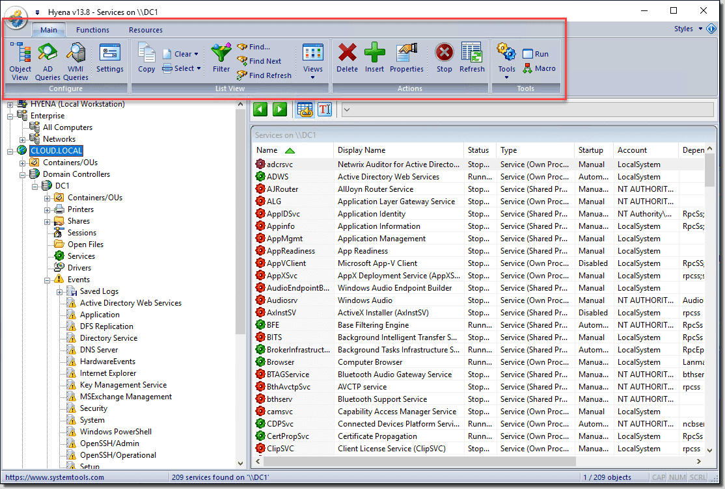The height and width of the screenshot is (489, 725).
Task: Open the Styles dropdown
Action: tap(688, 29)
